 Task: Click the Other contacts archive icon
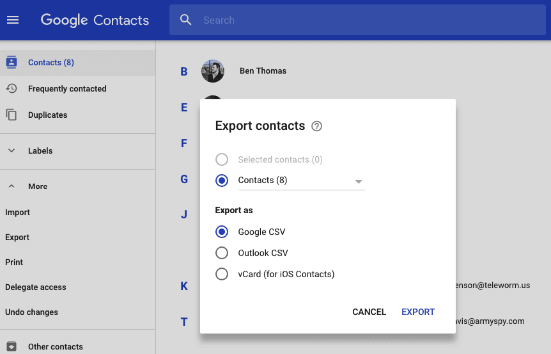pyautogui.click(x=12, y=346)
